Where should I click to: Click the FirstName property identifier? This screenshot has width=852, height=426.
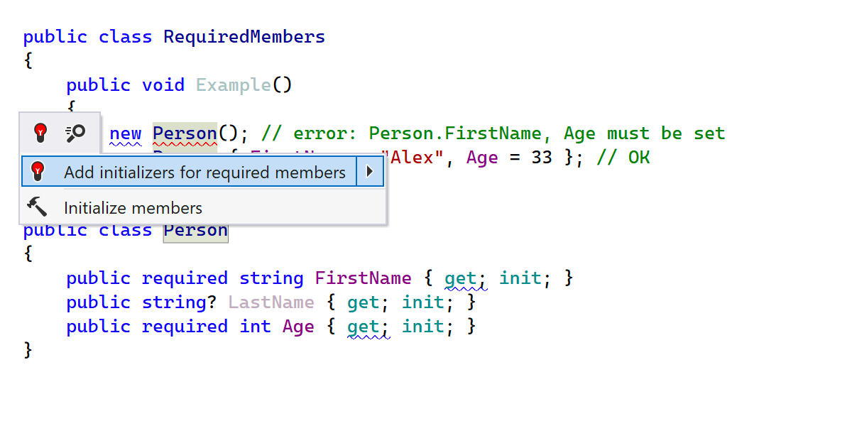coord(363,278)
